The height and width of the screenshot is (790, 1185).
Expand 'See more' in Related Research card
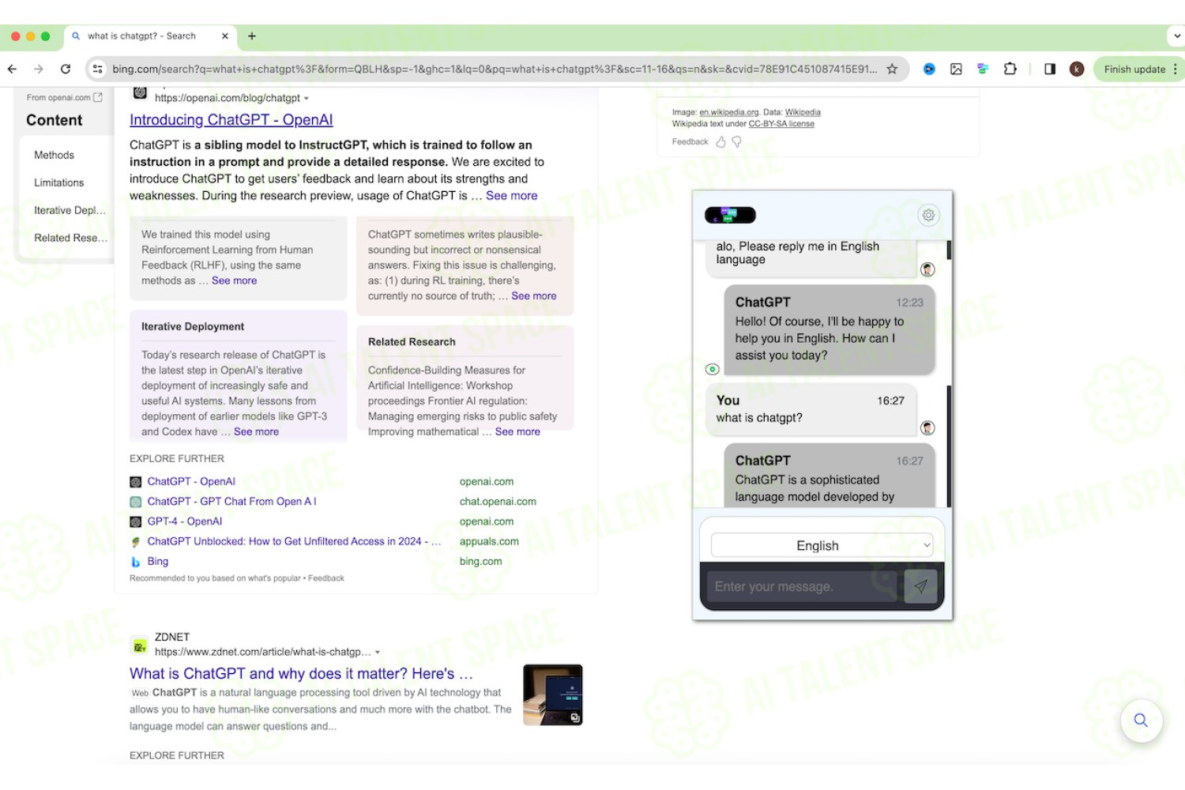point(517,431)
